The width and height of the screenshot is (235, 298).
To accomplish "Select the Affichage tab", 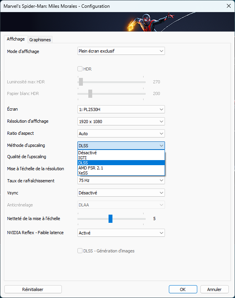I will [16, 39].
